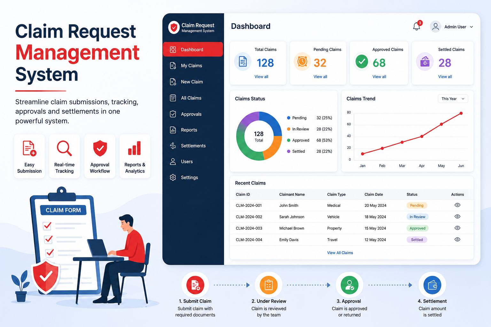The width and height of the screenshot is (491, 327).
Task: Click the Reports chart icon in sidebar
Action: pyautogui.click(x=173, y=130)
